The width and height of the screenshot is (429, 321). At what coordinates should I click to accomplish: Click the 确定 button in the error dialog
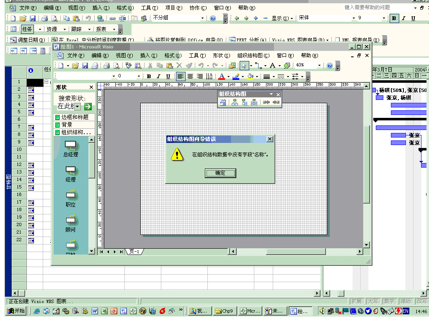pyautogui.click(x=220, y=173)
